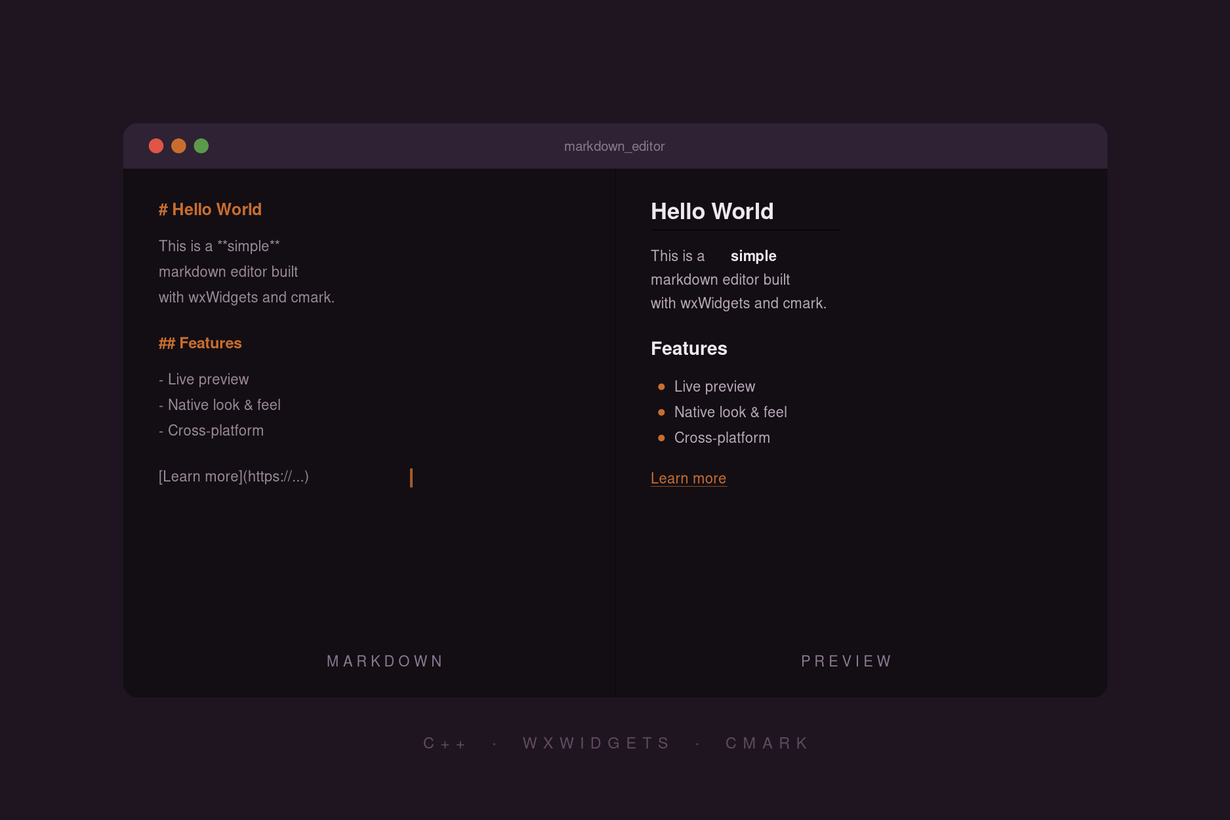The image size is (1230, 820).
Task: Switch focus to the MARKDOWN pane
Action: click(x=385, y=661)
